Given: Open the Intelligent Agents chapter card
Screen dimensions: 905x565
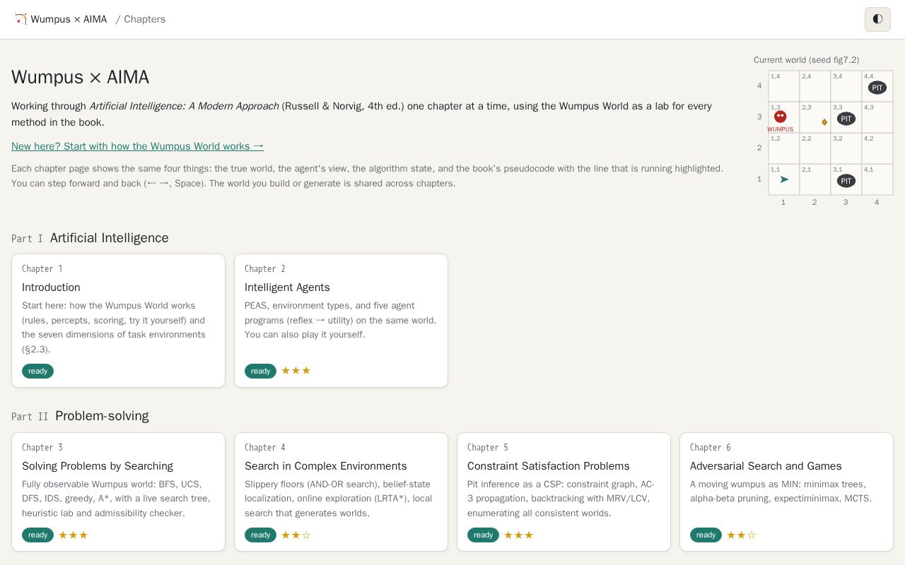Looking at the screenshot, I should click(341, 321).
